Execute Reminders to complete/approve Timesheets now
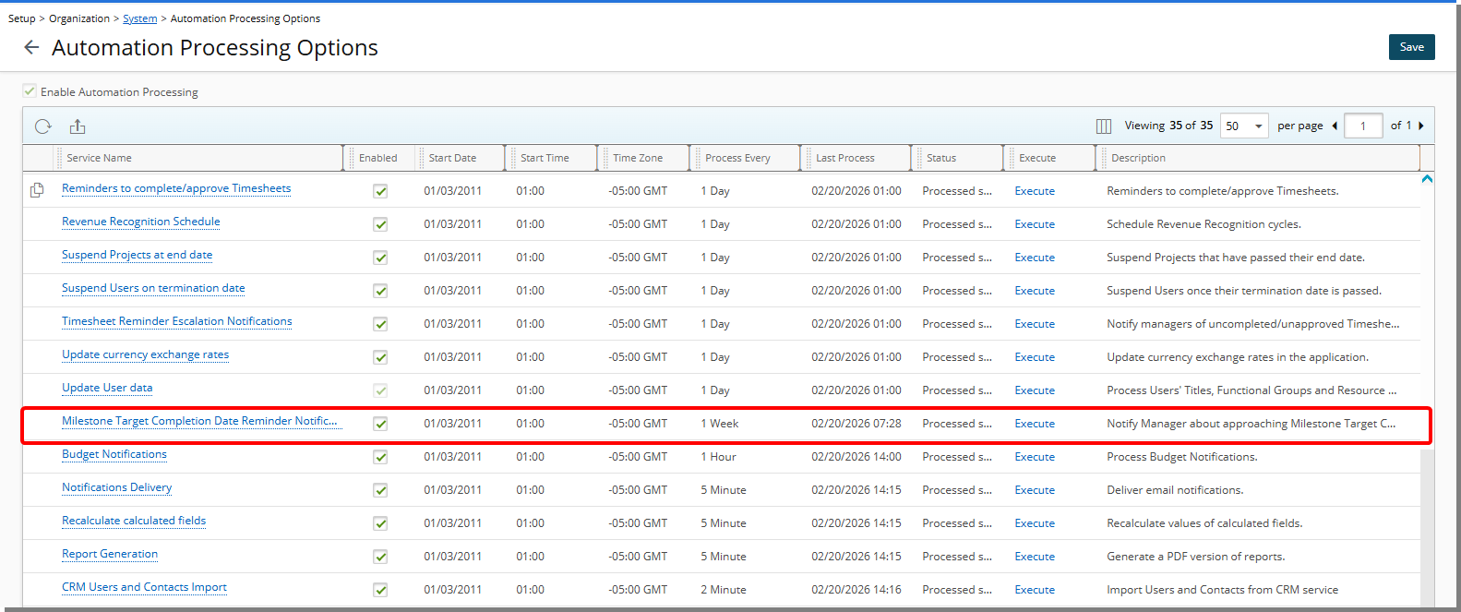This screenshot has height=612, width=1461. click(1035, 191)
